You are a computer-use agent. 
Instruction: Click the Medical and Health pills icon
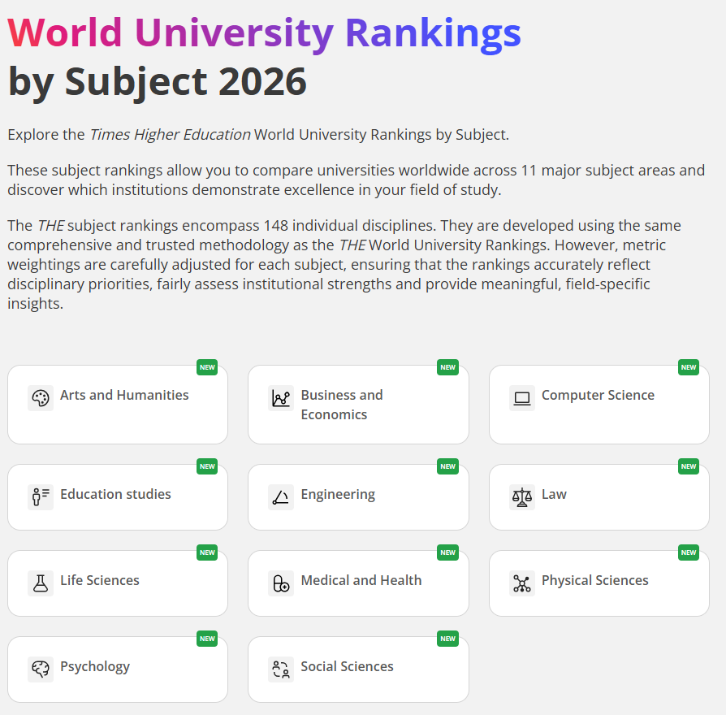click(x=281, y=583)
